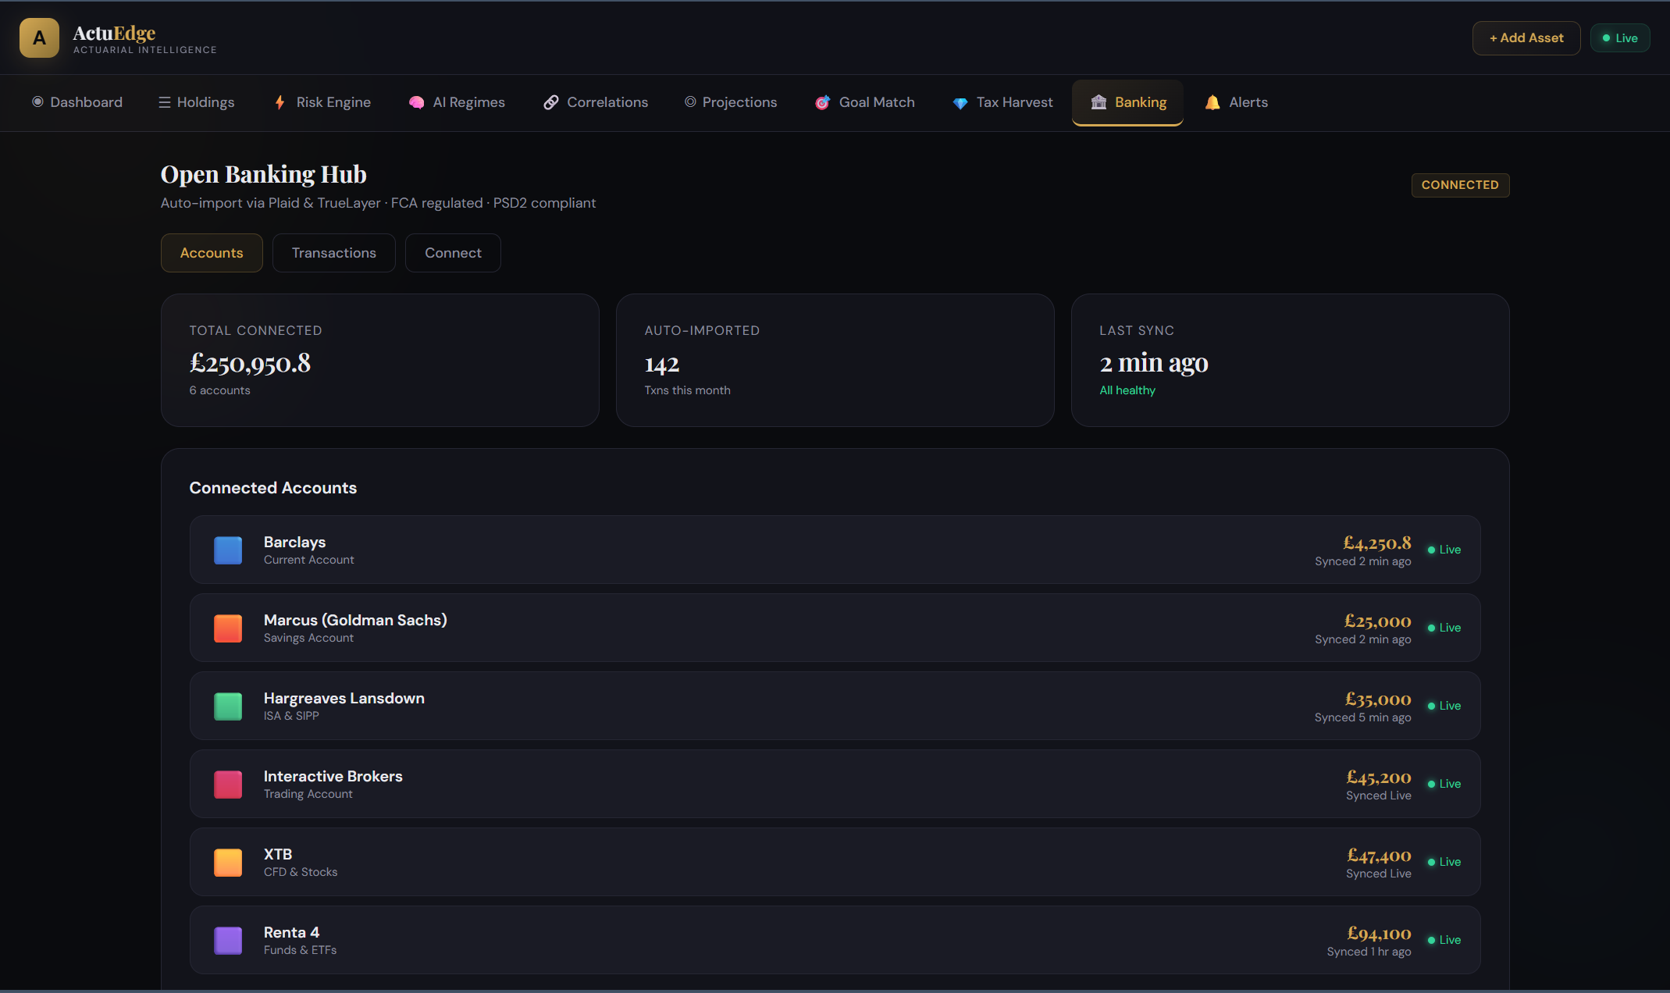Open the Connect tab

pos(453,253)
